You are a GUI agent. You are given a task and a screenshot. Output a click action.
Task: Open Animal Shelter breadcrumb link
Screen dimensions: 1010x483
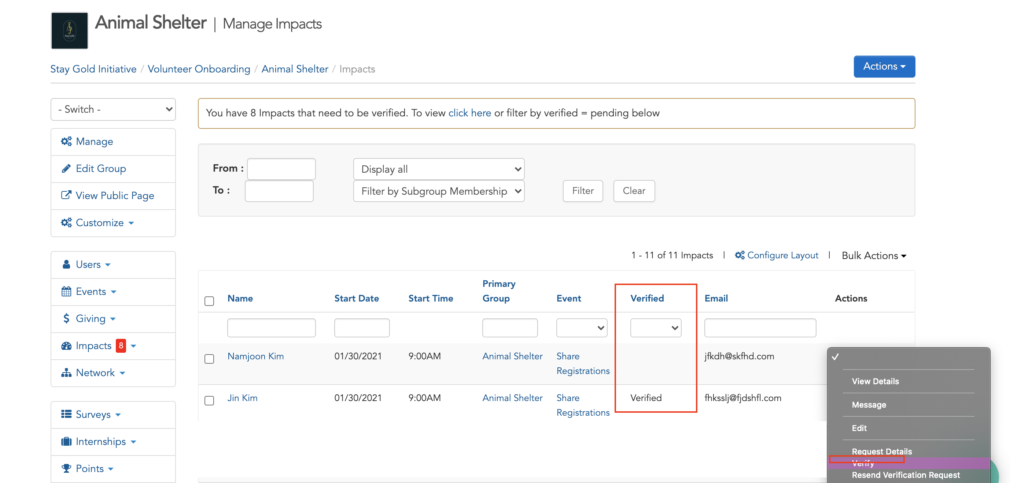pos(295,69)
